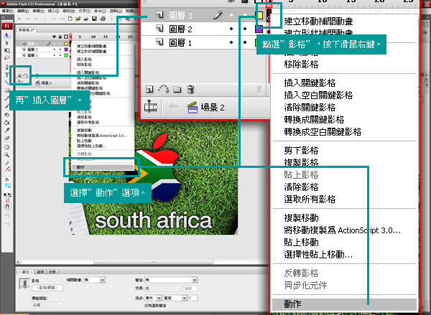Select the Text tool
The width and height of the screenshot is (431, 315).
(x=7, y=75)
